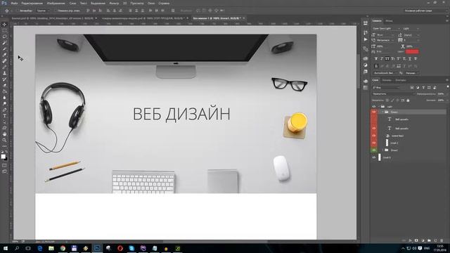Hide the top-level layer group
Screen dimensions: 450x253
373,106
